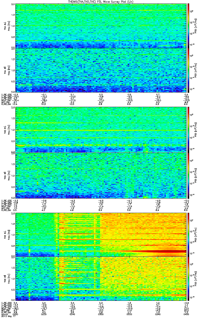Click the yellow line near 1.0 Hz in top THD panel
The width and height of the screenshot is (199, 318).
[x=101, y=130]
